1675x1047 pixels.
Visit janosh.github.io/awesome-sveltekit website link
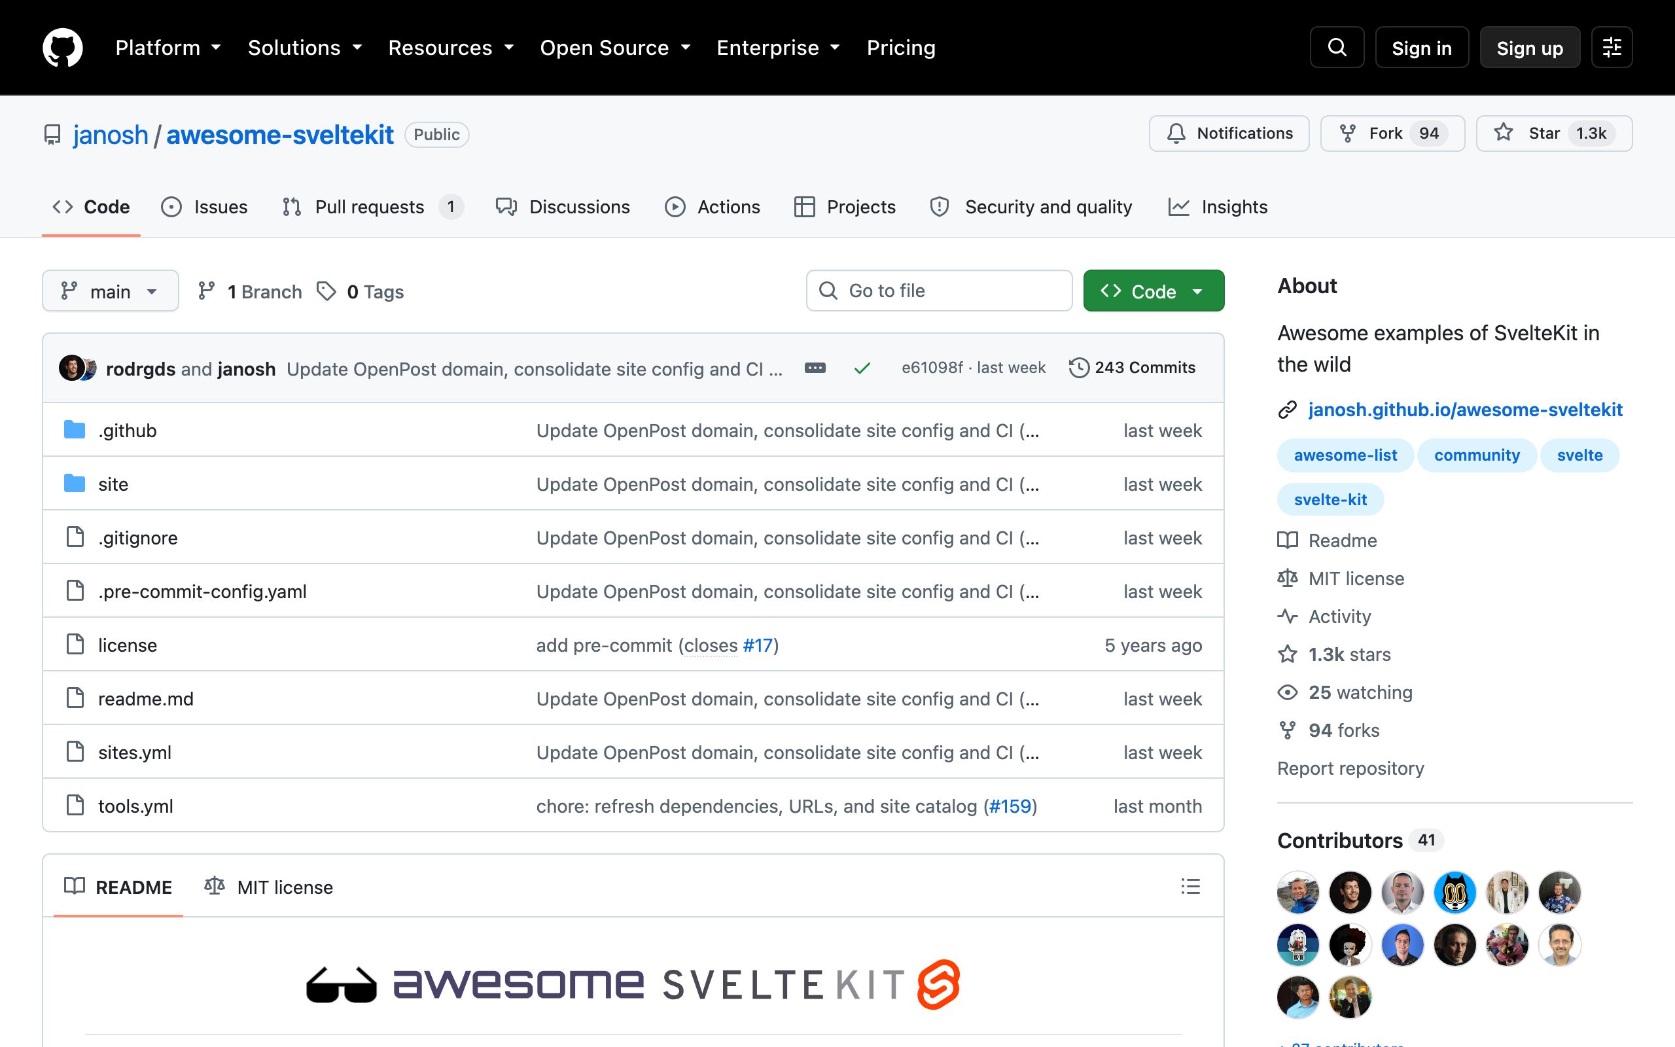click(1464, 409)
